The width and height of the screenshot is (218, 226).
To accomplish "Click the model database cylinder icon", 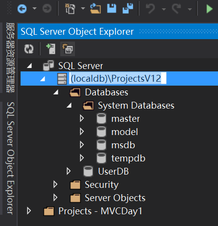I will tap(101, 132).
